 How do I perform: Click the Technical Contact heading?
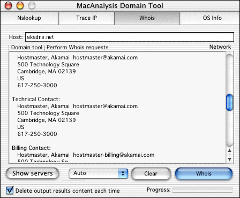(36, 99)
